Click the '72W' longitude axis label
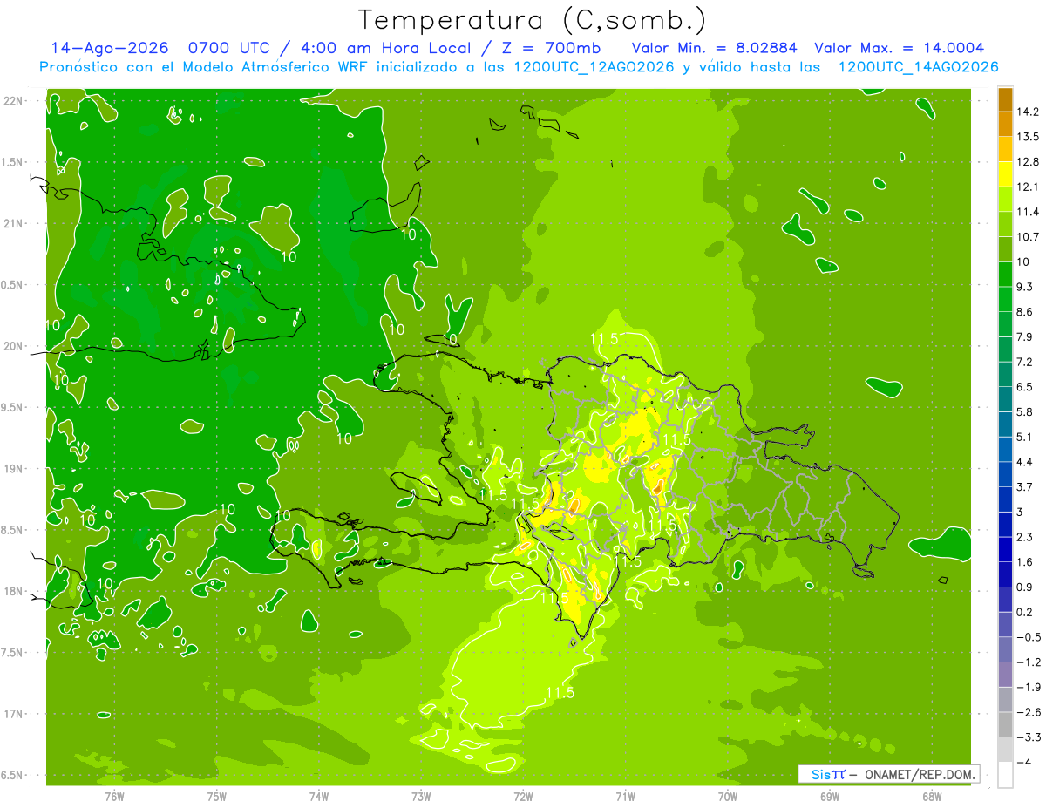 pos(523,797)
